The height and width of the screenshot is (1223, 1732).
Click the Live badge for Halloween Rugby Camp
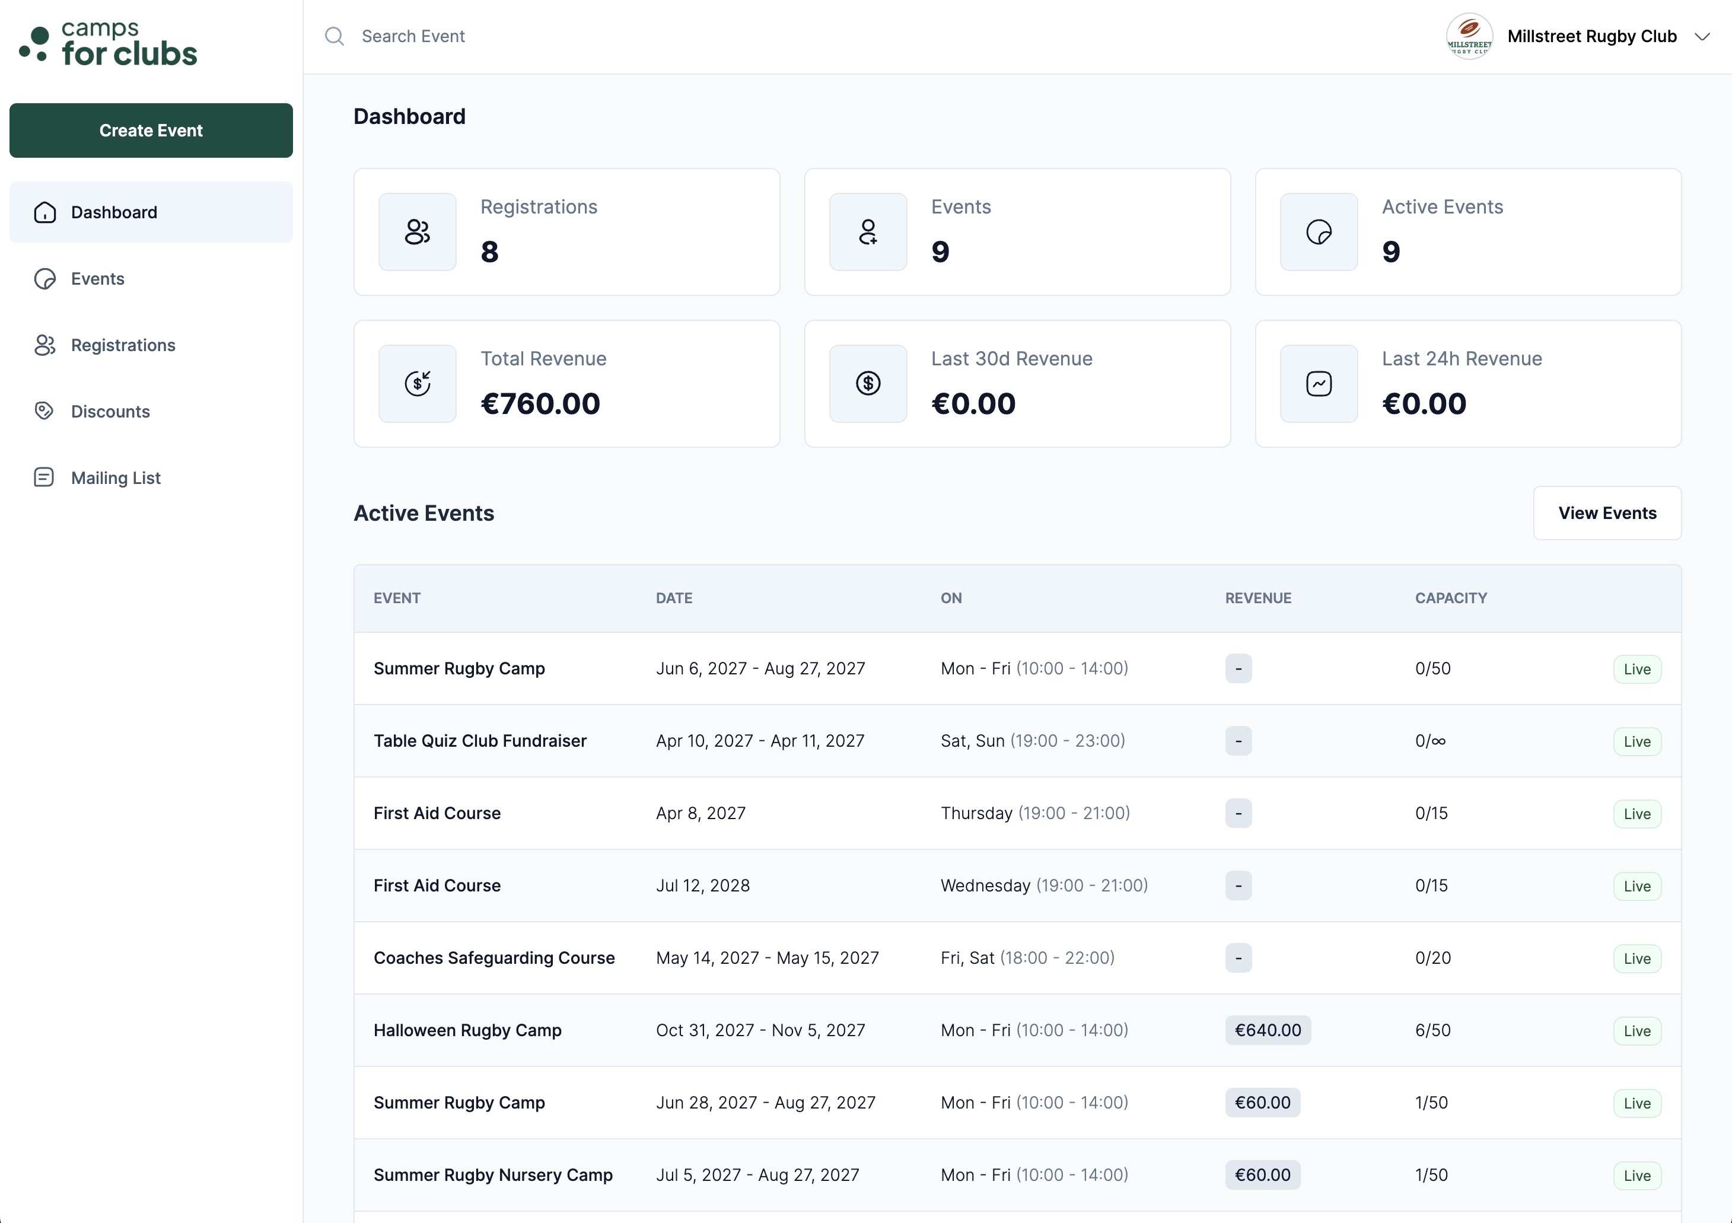pyautogui.click(x=1637, y=1031)
